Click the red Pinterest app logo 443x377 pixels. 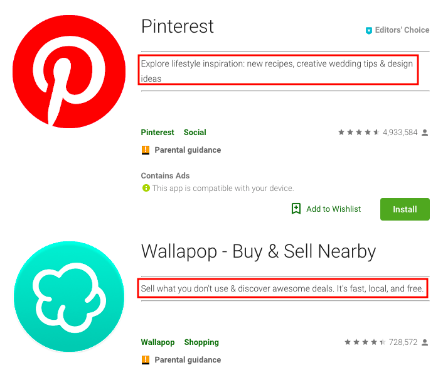[69, 71]
